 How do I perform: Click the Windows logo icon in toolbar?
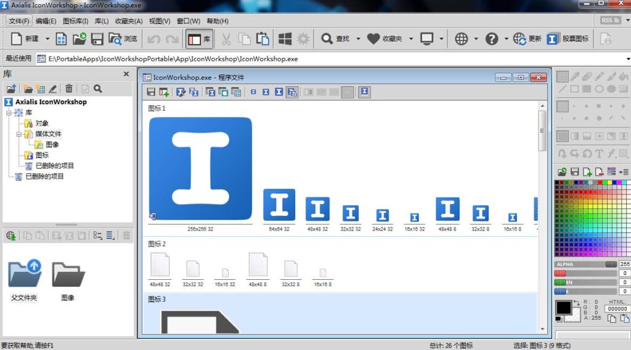coord(285,39)
